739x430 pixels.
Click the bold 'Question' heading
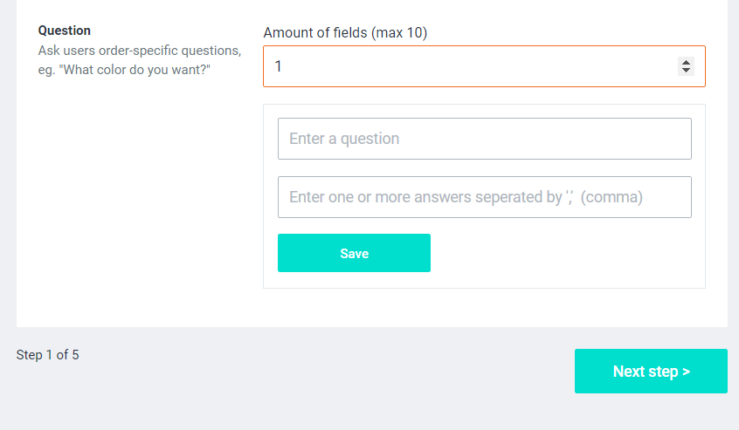(x=65, y=31)
